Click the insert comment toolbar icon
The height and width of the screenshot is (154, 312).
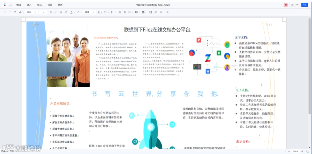click(161, 12)
